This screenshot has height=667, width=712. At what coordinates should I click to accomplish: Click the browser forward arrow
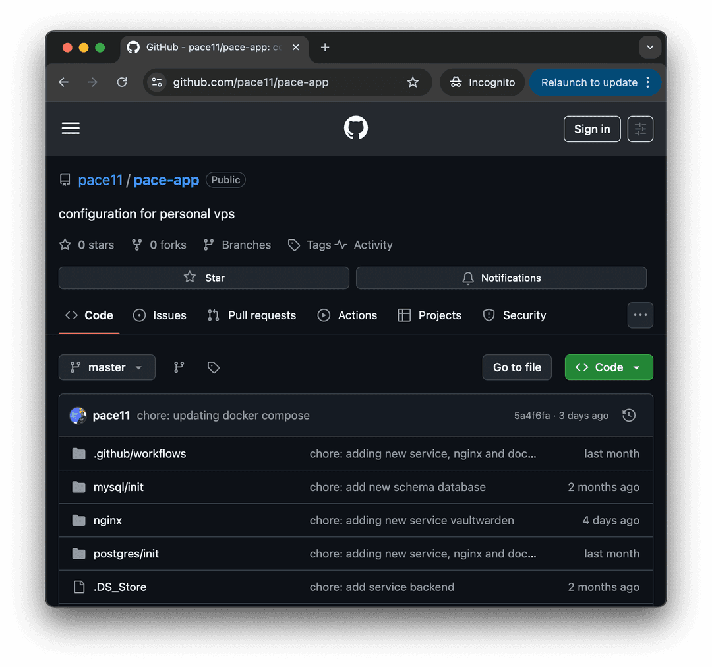coord(93,82)
